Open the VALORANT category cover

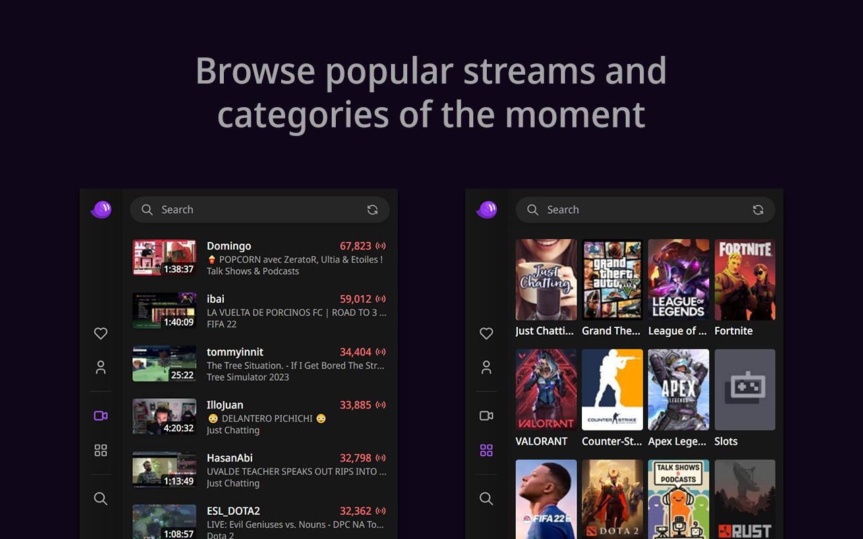click(546, 389)
